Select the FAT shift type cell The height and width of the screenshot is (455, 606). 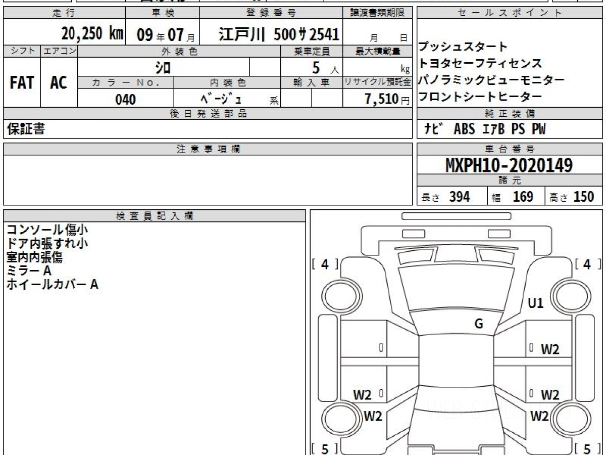pos(22,83)
